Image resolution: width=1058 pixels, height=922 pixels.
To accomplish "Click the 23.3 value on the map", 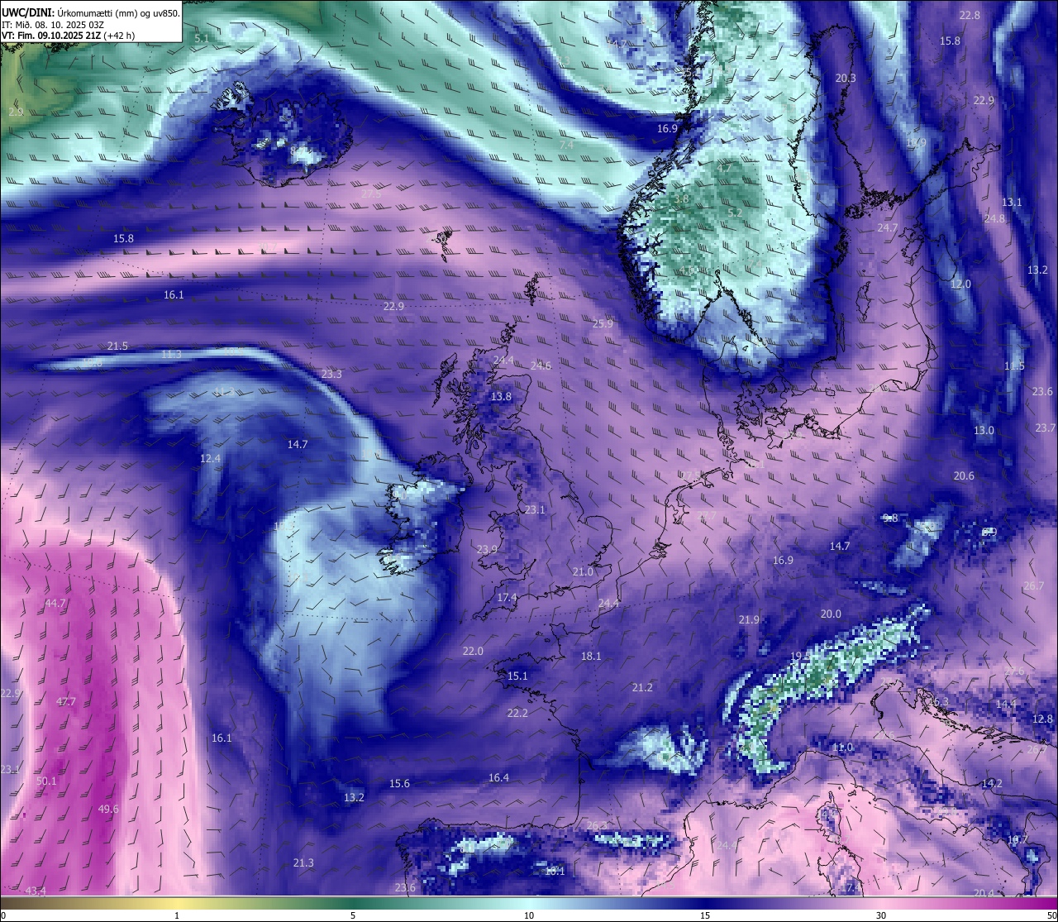I will pos(331,375).
